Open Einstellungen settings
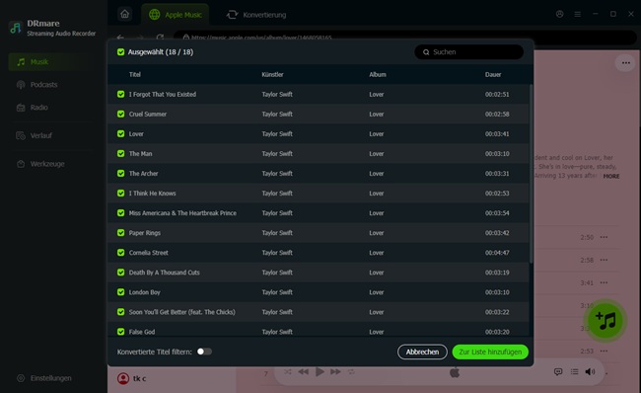This screenshot has height=393, width=641. coord(49,378)
